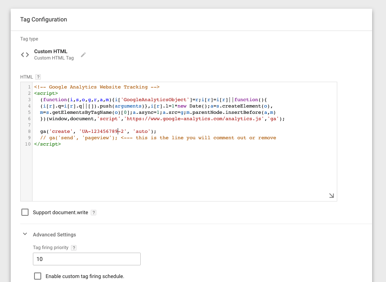Click the Custom HTML code brackets icon

25,55
